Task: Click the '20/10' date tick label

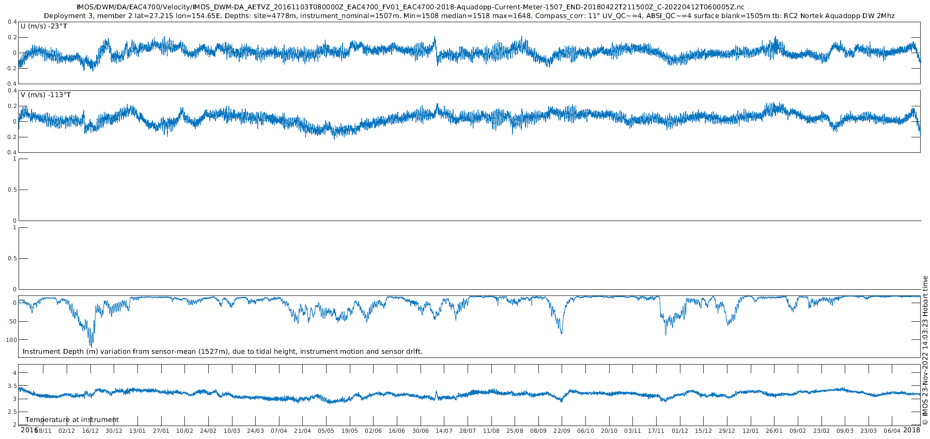Action: tap(609, 431)
